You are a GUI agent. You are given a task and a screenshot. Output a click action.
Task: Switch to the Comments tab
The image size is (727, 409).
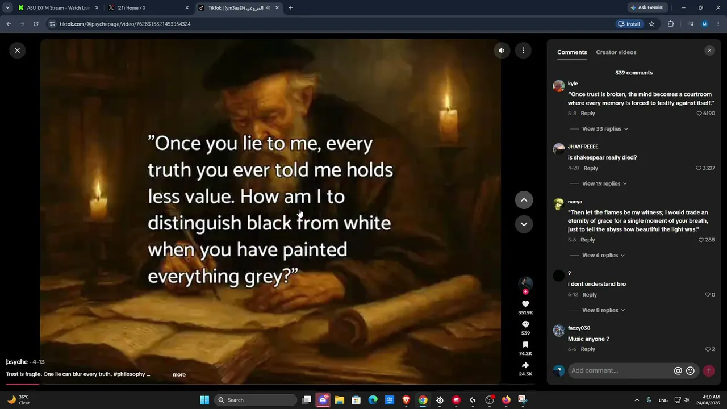(x=572, y=52)
